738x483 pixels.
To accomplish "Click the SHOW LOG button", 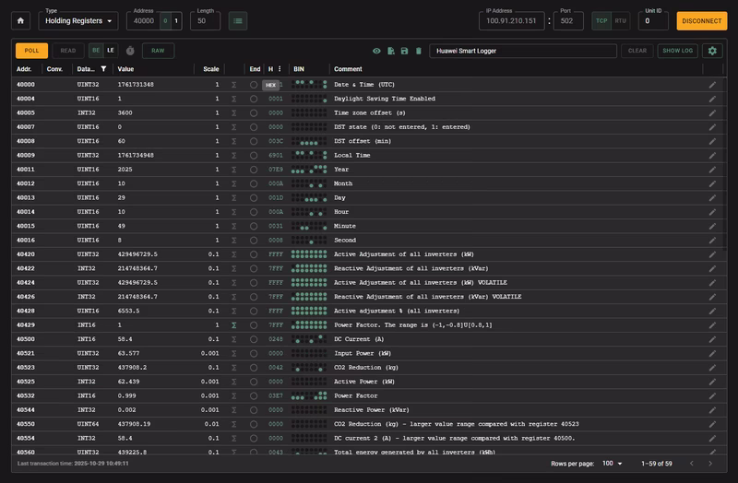I will tap(677, 51).
